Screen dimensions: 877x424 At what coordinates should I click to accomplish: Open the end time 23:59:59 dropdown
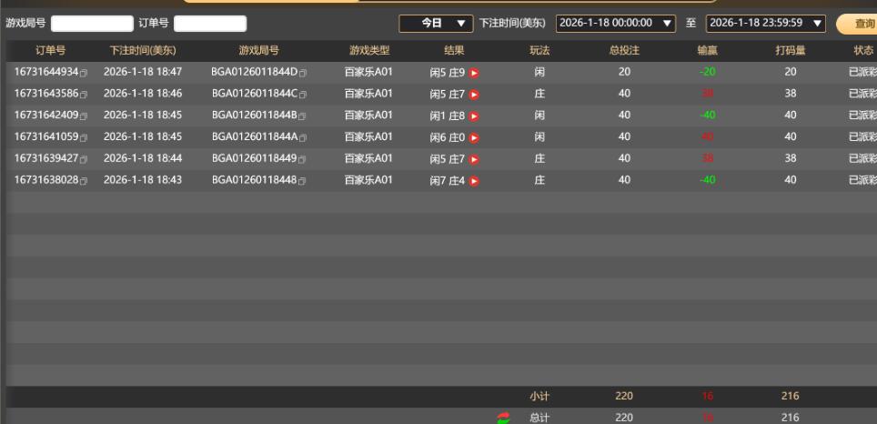pos(765,23)
